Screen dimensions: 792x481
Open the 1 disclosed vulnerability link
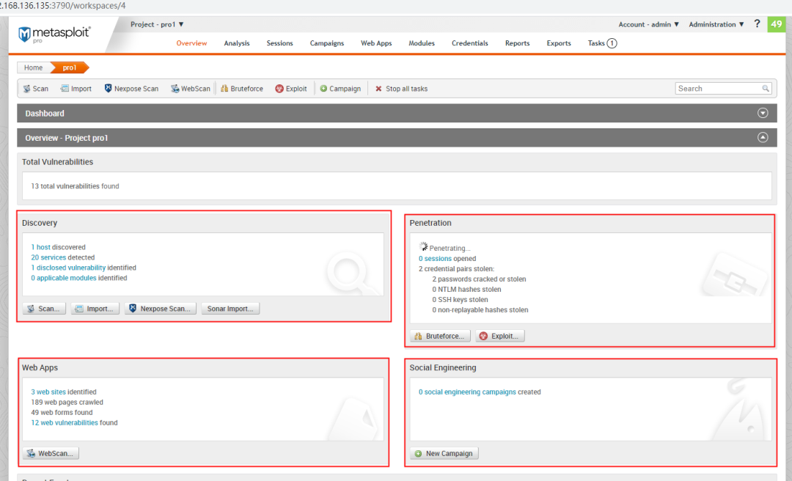[x=68, y=268]
